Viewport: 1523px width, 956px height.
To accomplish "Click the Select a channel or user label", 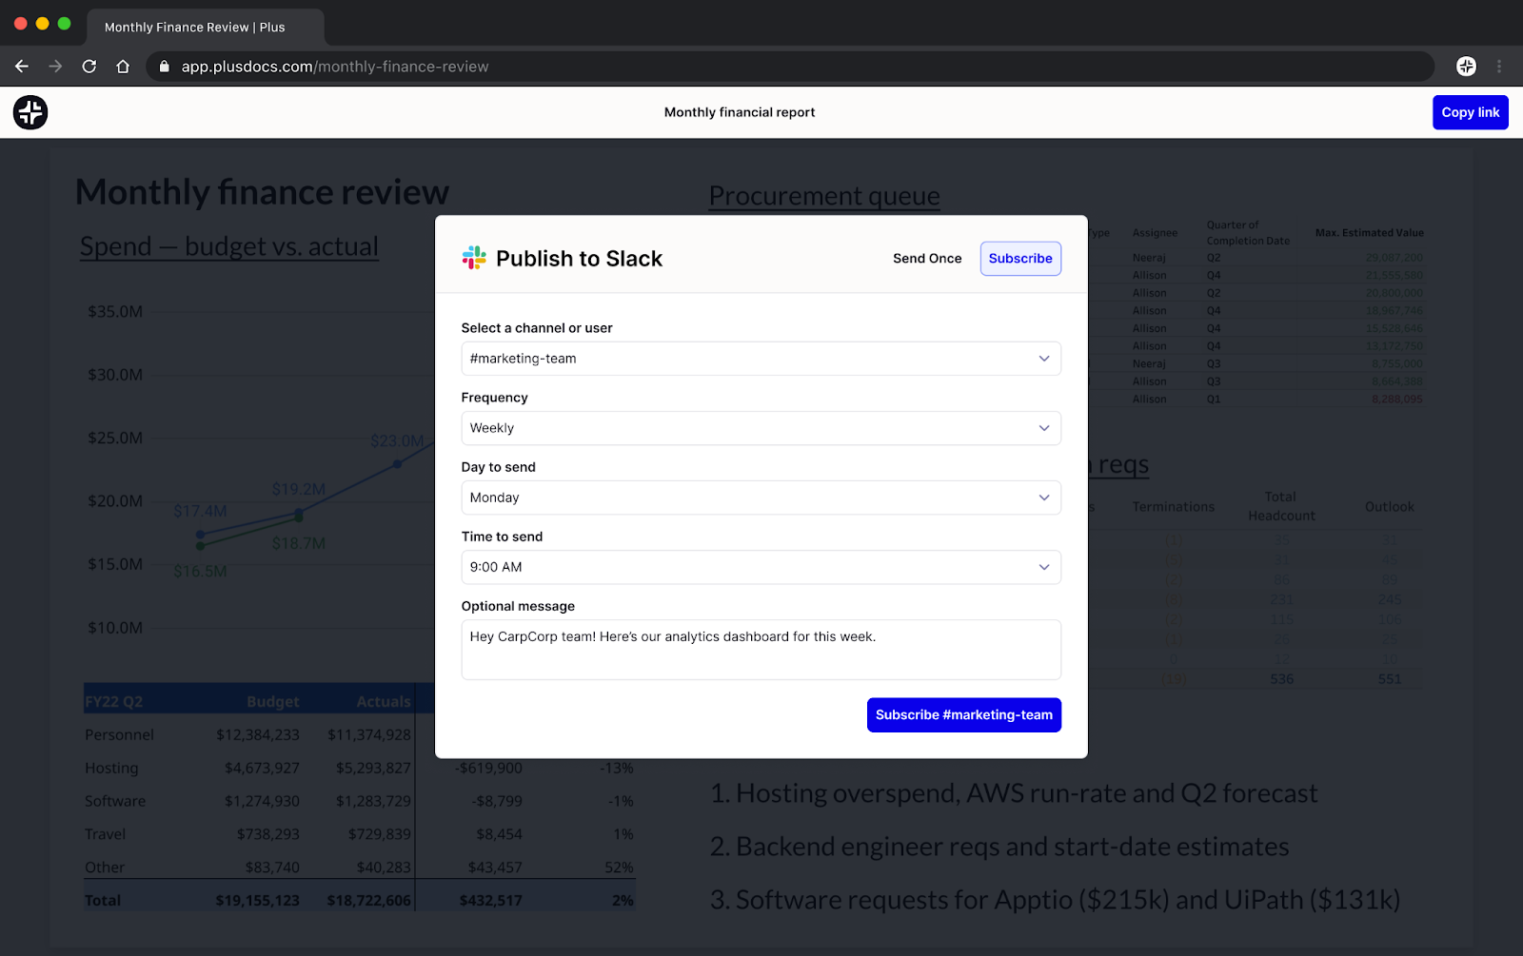I will pos(537,328).
